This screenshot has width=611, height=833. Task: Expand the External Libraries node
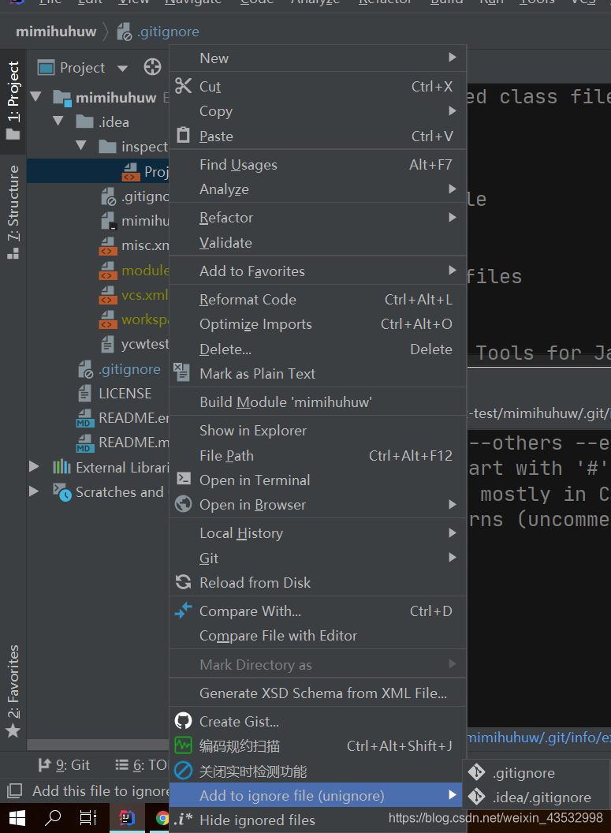[34, 467]
